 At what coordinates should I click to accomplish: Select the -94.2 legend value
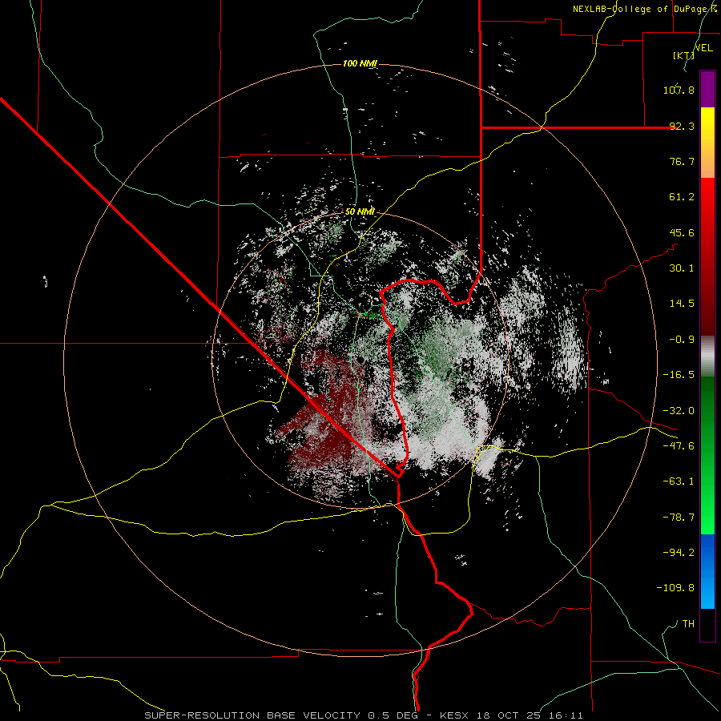pyautogui.click(x=679, y=553)
